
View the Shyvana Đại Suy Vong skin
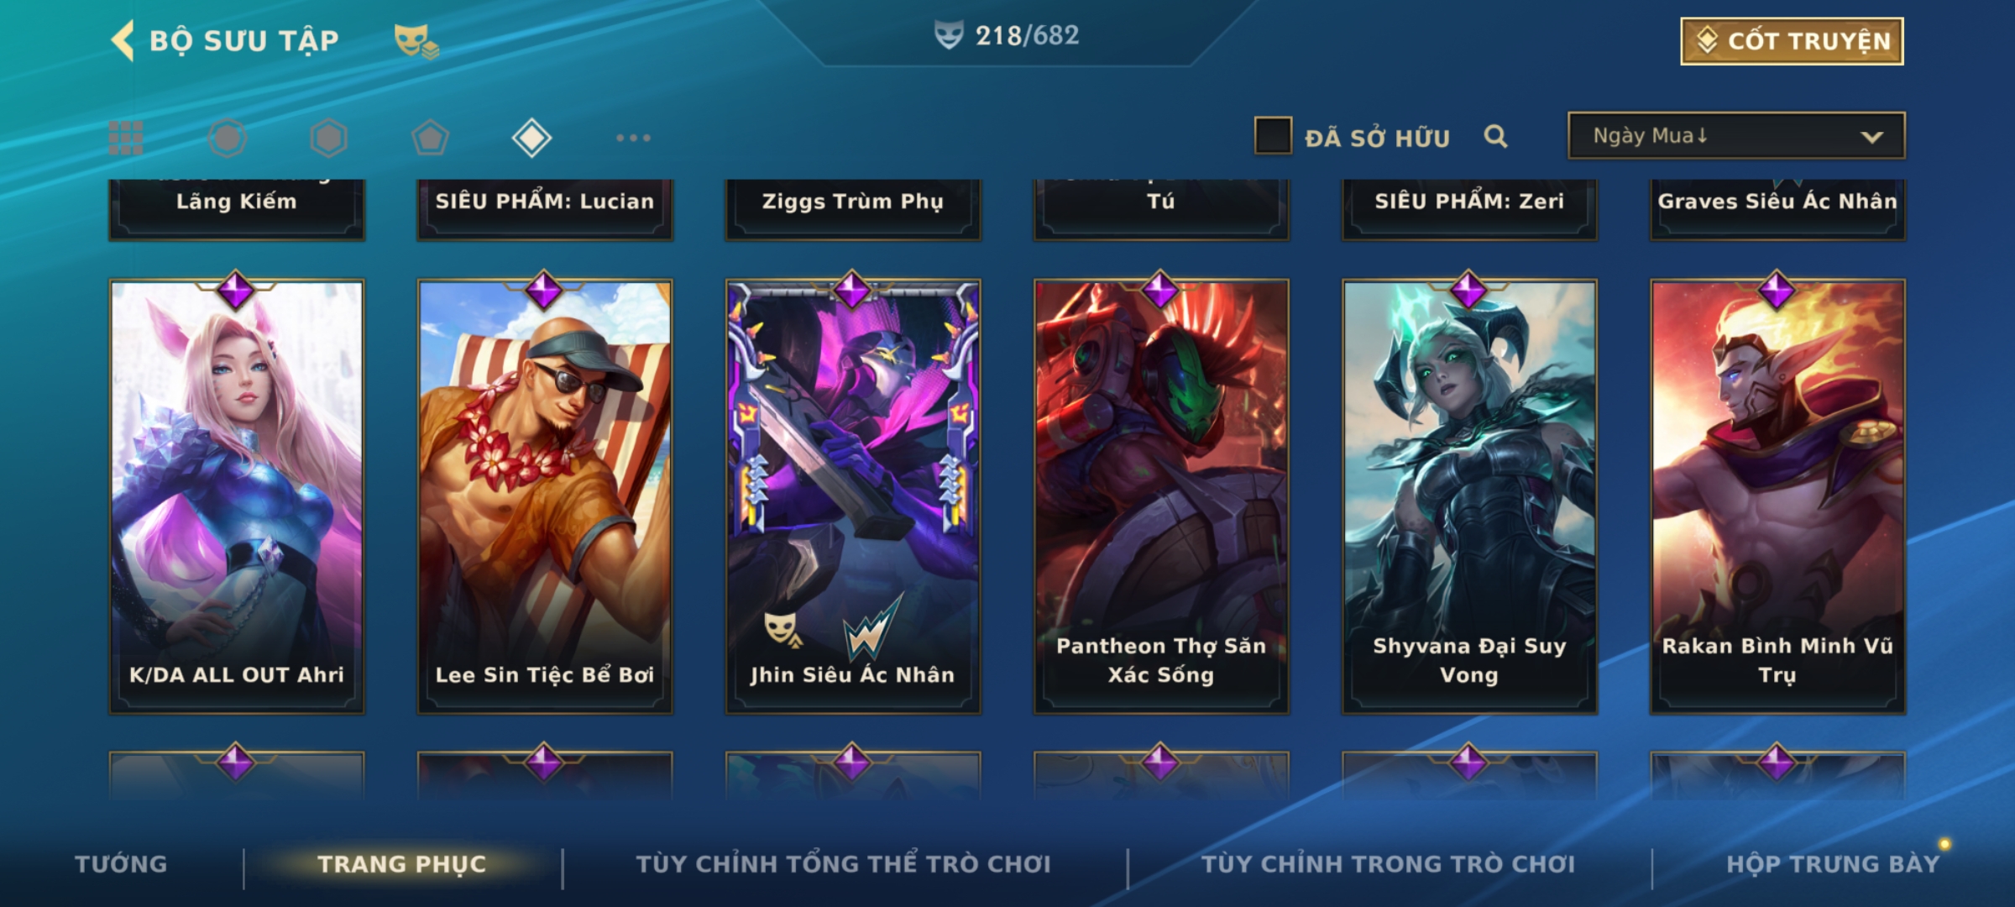coord(1469,497)
